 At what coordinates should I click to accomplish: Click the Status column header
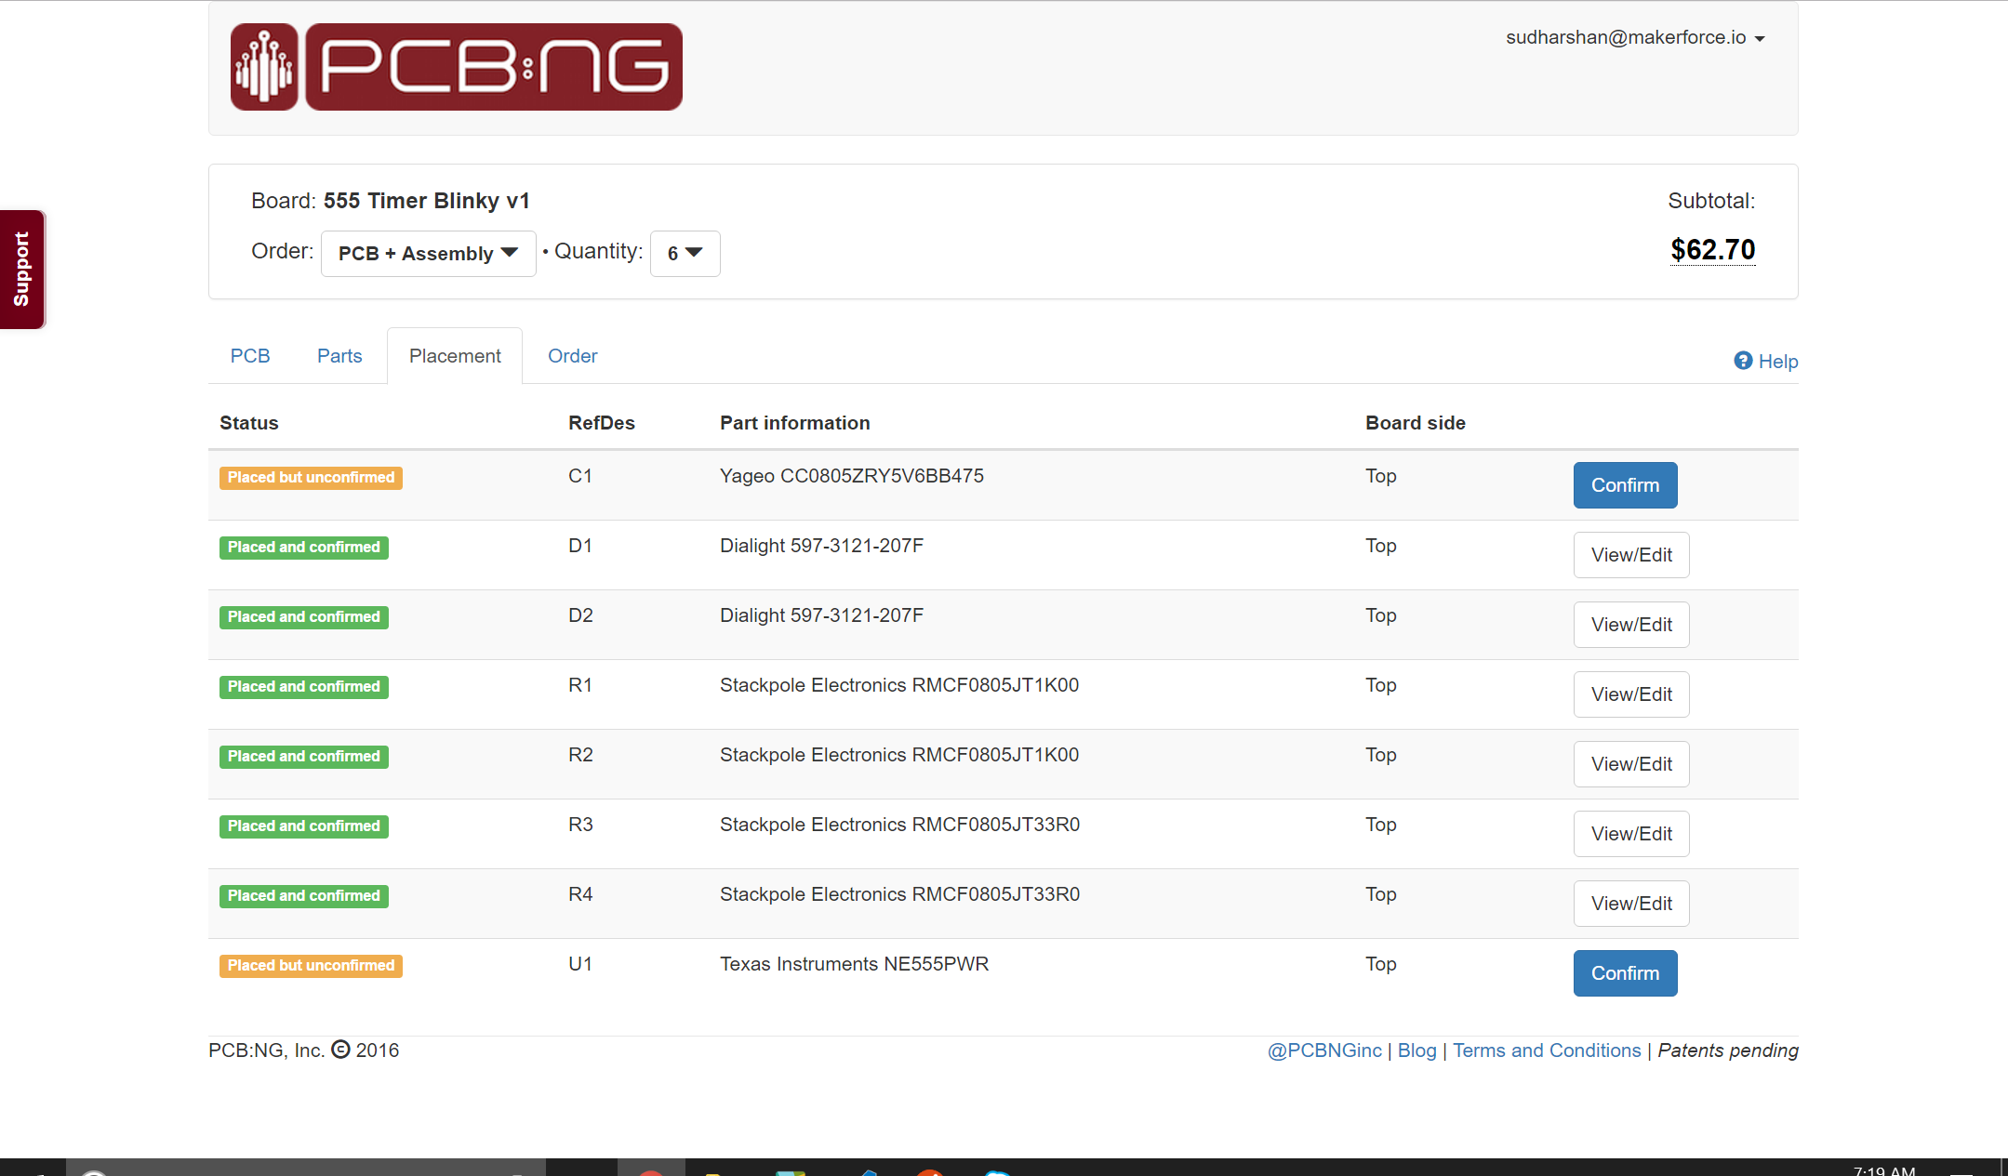click(x=249, y=423)
